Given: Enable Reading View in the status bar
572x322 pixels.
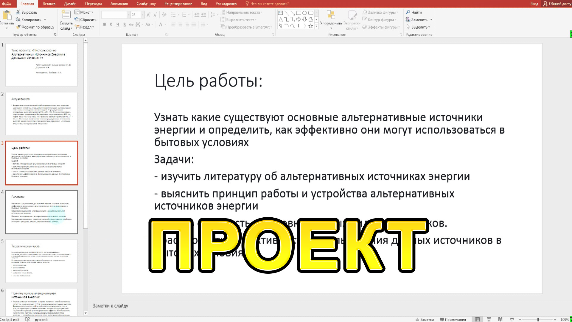Looking at the screenshot, I should tap(500, 319).
